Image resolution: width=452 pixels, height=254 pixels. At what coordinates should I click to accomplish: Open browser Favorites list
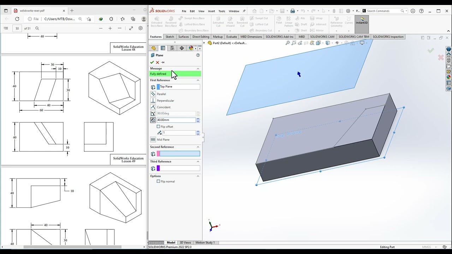pos(122,19)
